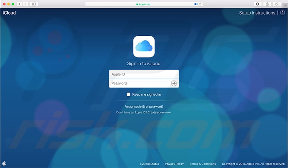This screenshot has width=288, height=168.
Task: Show all tabs overview icon
Action: click(277, 4)
